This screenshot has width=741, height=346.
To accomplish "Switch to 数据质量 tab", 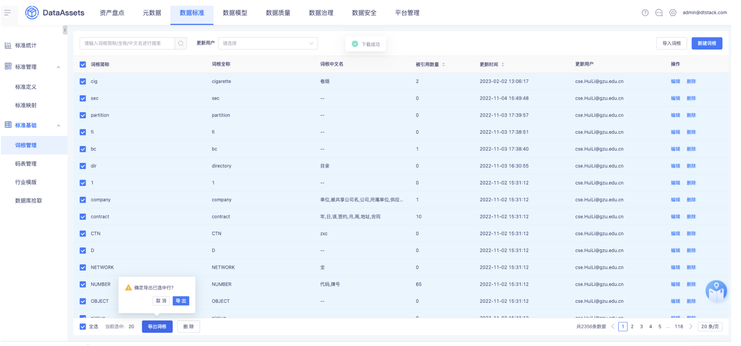I will [x=278, y=13].
